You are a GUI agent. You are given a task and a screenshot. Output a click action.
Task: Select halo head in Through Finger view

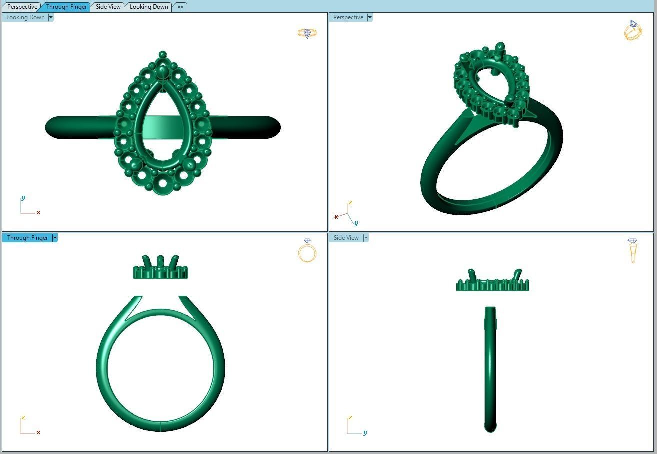(160, 268)
